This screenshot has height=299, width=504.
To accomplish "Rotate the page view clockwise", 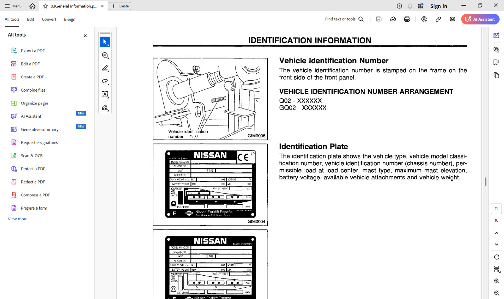I will point(496,257).
